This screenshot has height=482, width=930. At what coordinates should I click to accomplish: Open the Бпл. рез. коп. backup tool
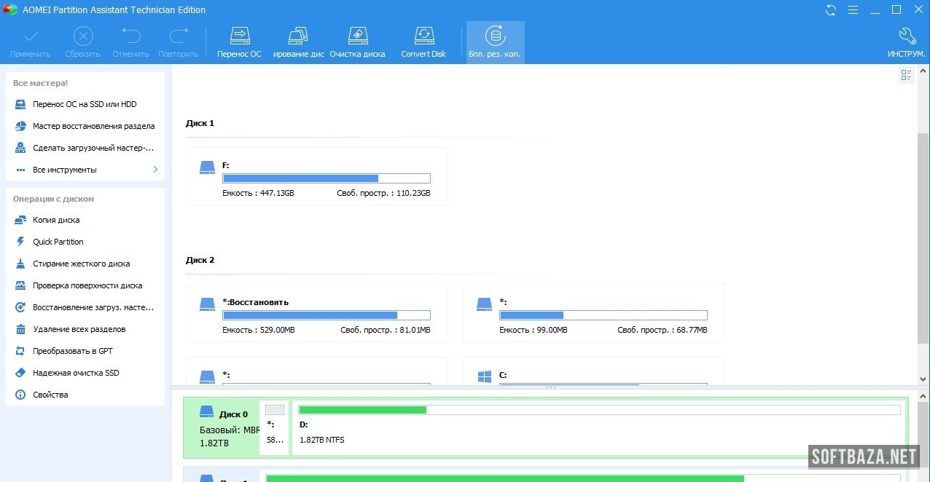pos(495,42)
